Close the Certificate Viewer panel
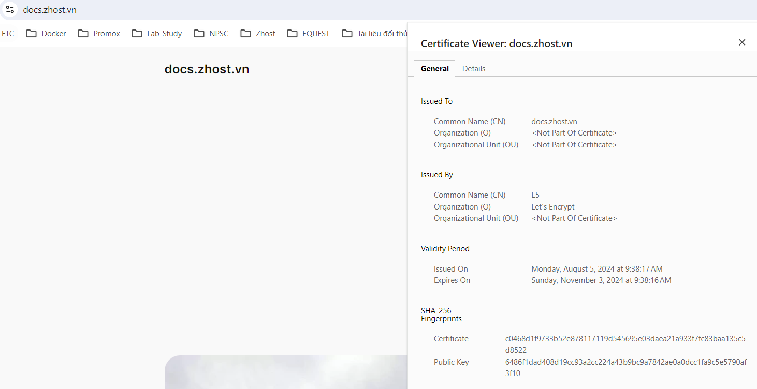The width and height of the screenshot is (757, 389). [x=741, y=42]
